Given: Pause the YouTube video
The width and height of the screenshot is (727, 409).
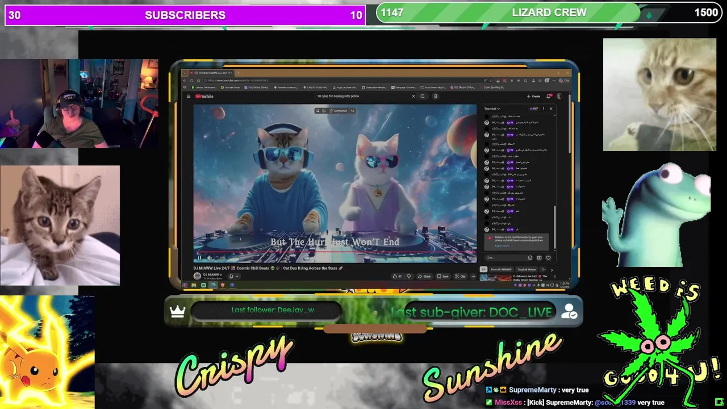Looking at the screenshot, I should pos(199,257).
